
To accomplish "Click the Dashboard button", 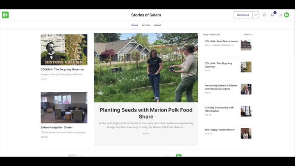I will click(243, 15).
